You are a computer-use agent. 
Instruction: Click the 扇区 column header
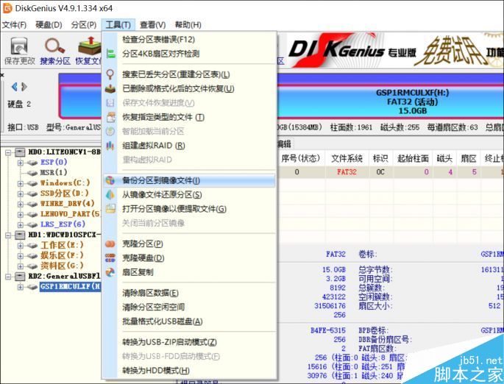(469, 158)
